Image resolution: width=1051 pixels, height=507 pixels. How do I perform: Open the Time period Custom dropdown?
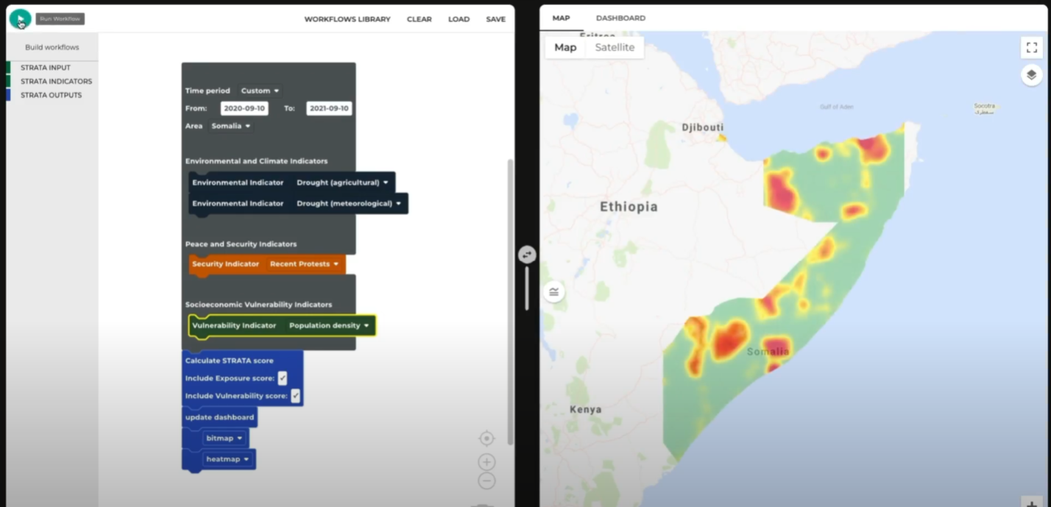click(260, 91)
